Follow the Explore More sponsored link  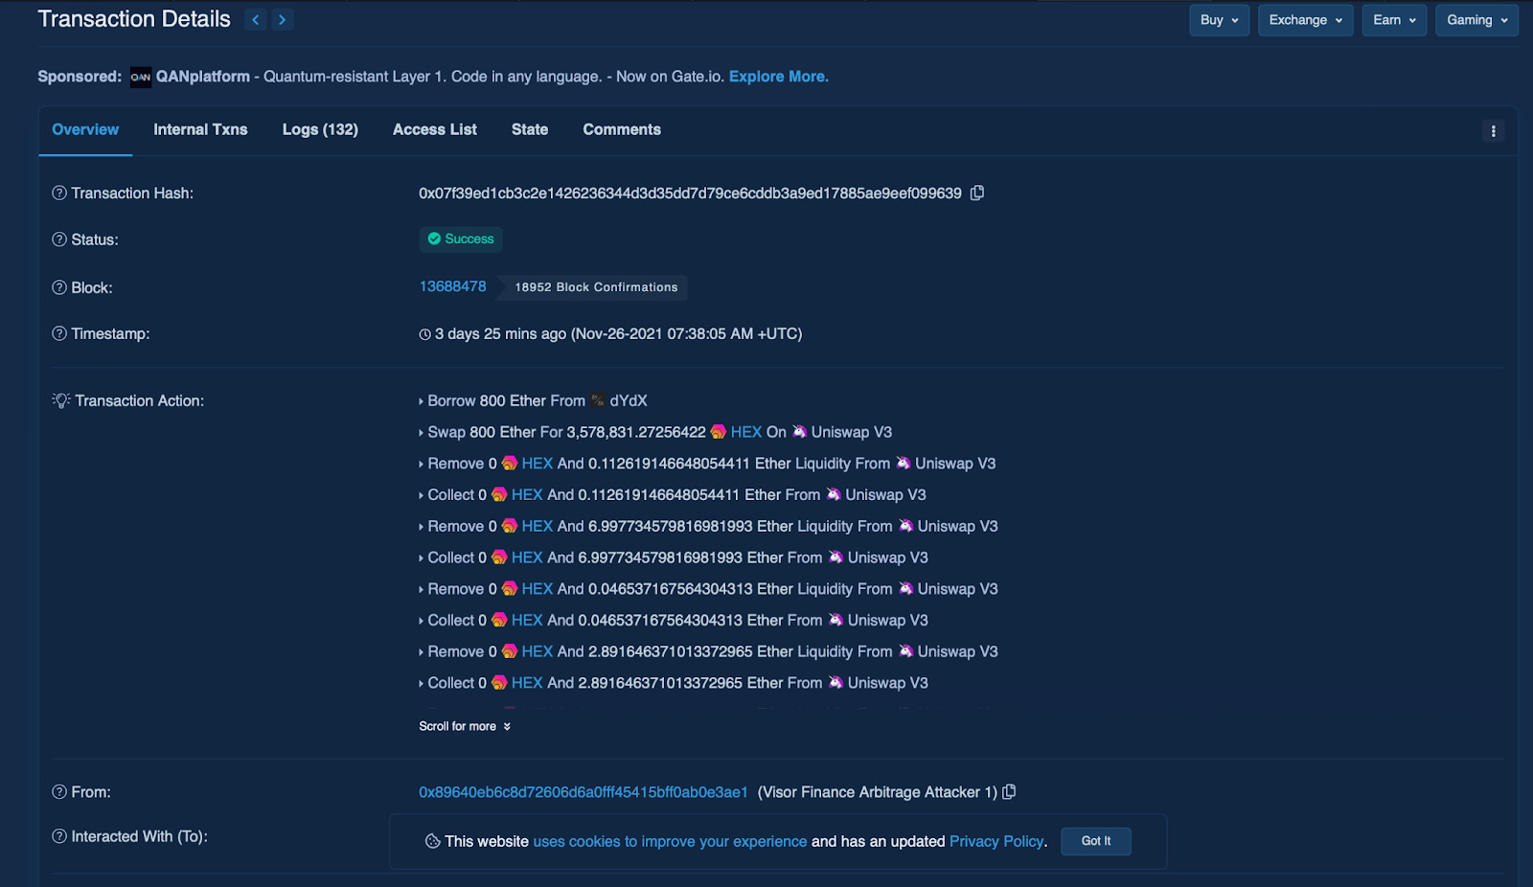[779, 77]
